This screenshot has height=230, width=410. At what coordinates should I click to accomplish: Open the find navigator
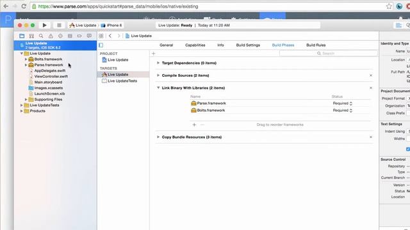click(x=41, y=36)
